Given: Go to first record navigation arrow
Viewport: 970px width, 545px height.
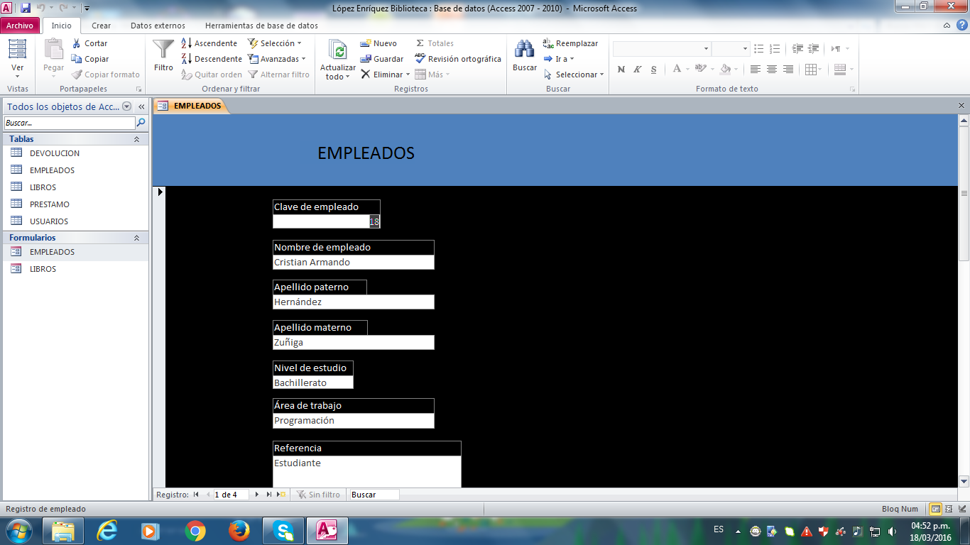Looking at the screenshot, I should pos(196,495).
